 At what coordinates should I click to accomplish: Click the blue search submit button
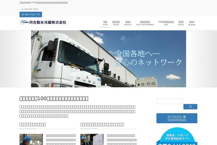tap(190, 107)
